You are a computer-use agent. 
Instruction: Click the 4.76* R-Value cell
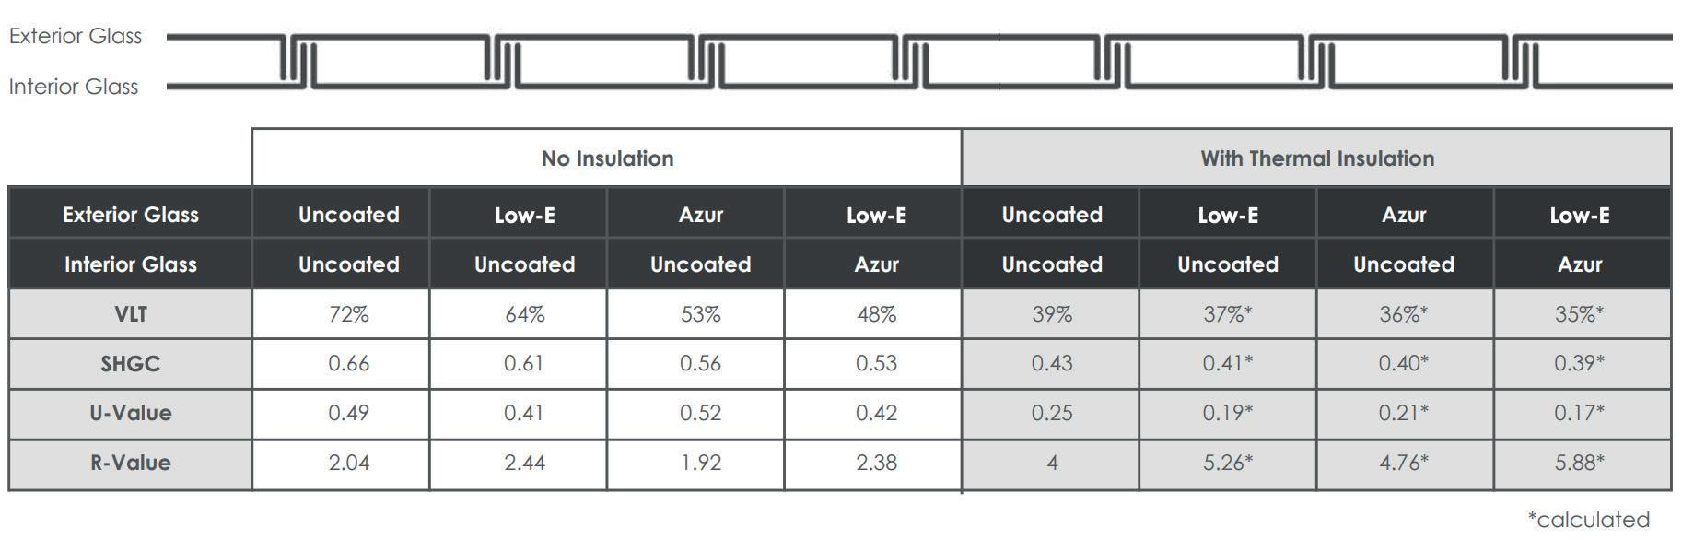click(x=1404, y=463)
